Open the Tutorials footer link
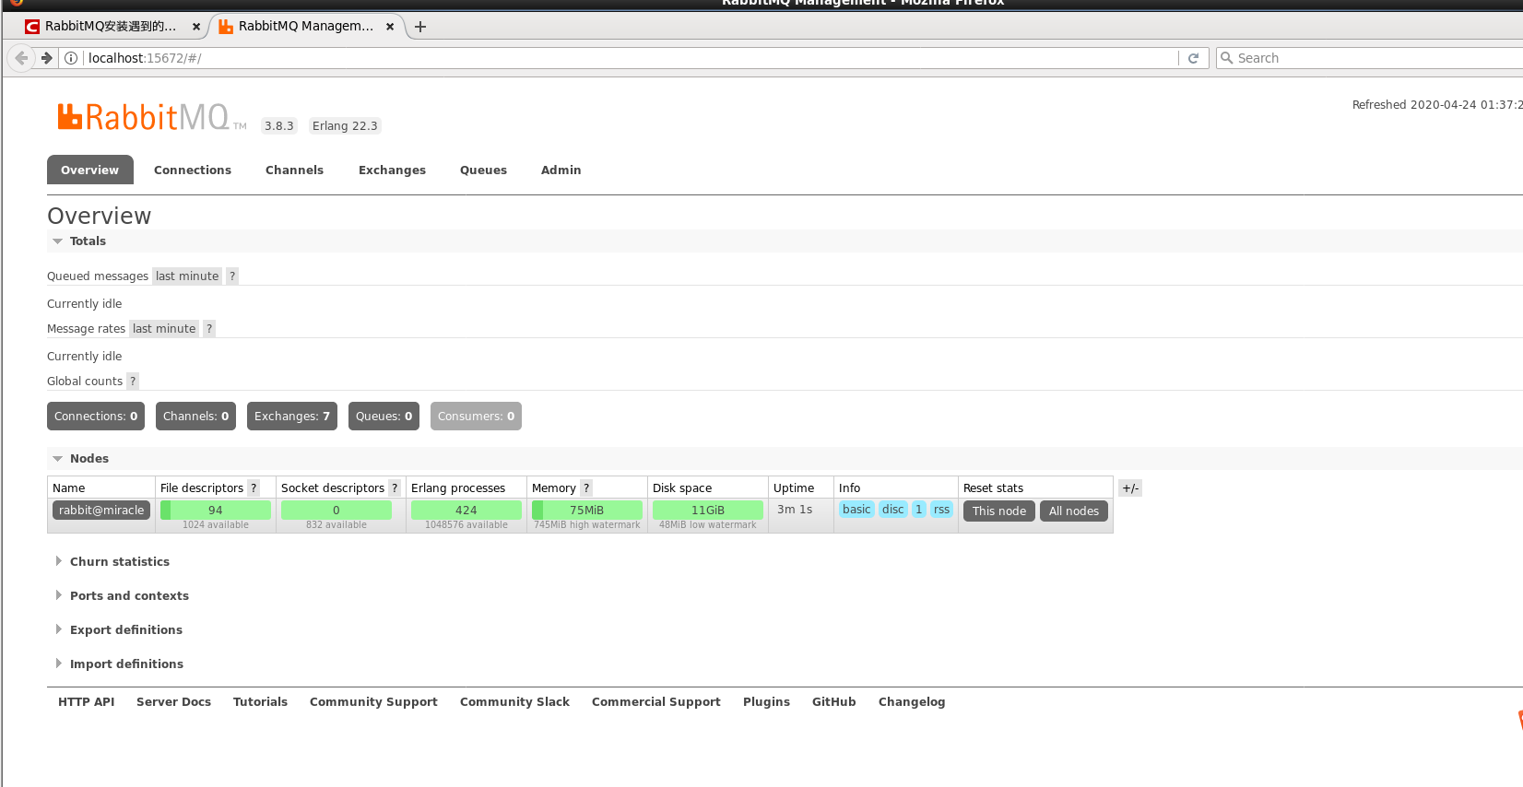Viewport: 1523px width, 787px height. [261, 702]
